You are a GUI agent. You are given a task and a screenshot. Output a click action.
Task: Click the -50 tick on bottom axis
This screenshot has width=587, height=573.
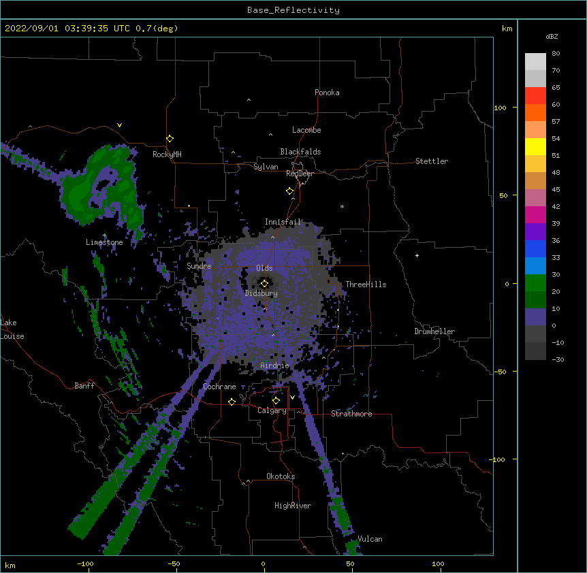pos(174,563)
